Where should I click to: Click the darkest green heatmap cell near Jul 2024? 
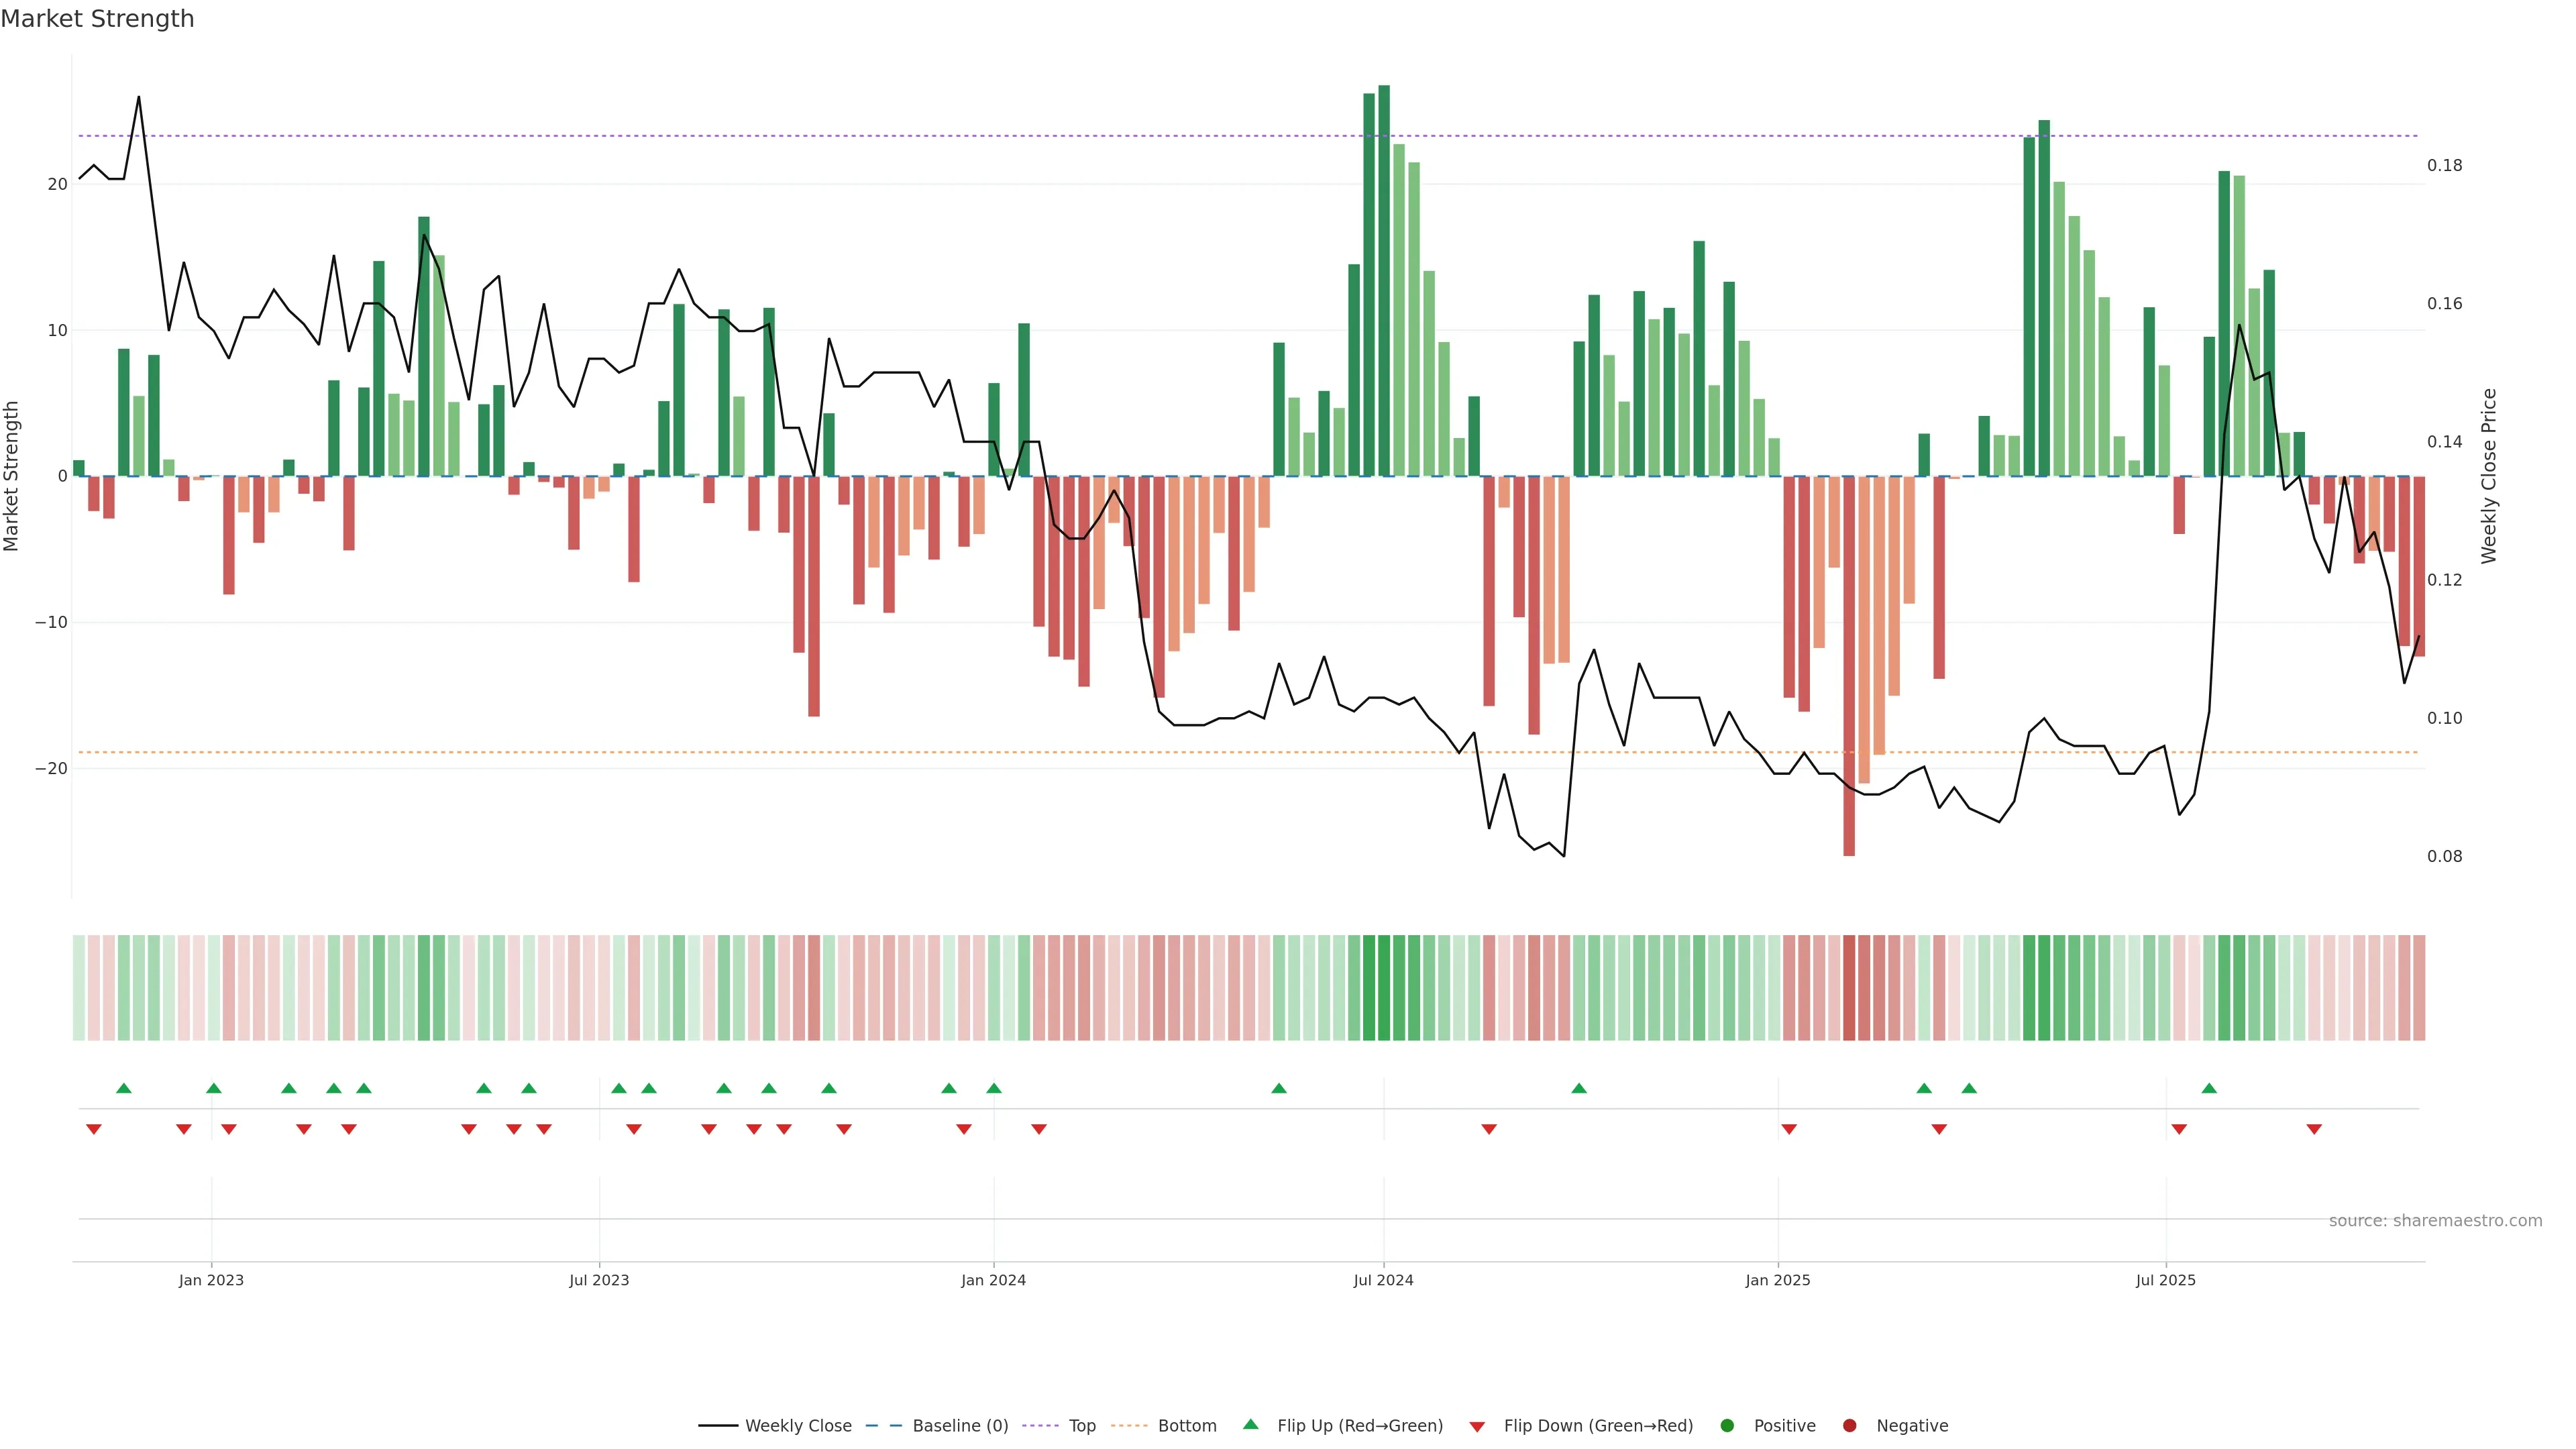point(1384,987)
